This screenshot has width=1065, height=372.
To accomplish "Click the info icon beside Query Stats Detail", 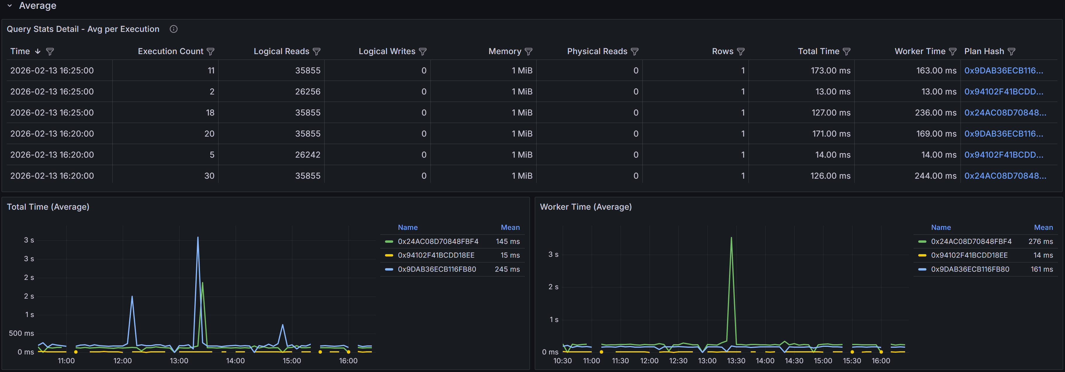I will tap(174, 29).
